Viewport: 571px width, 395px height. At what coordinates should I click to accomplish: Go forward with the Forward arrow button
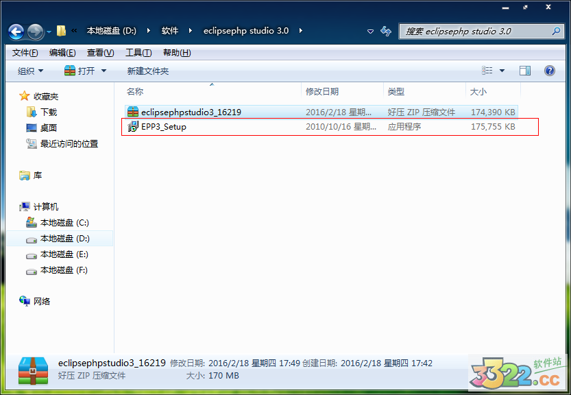(x=36, y=32)
